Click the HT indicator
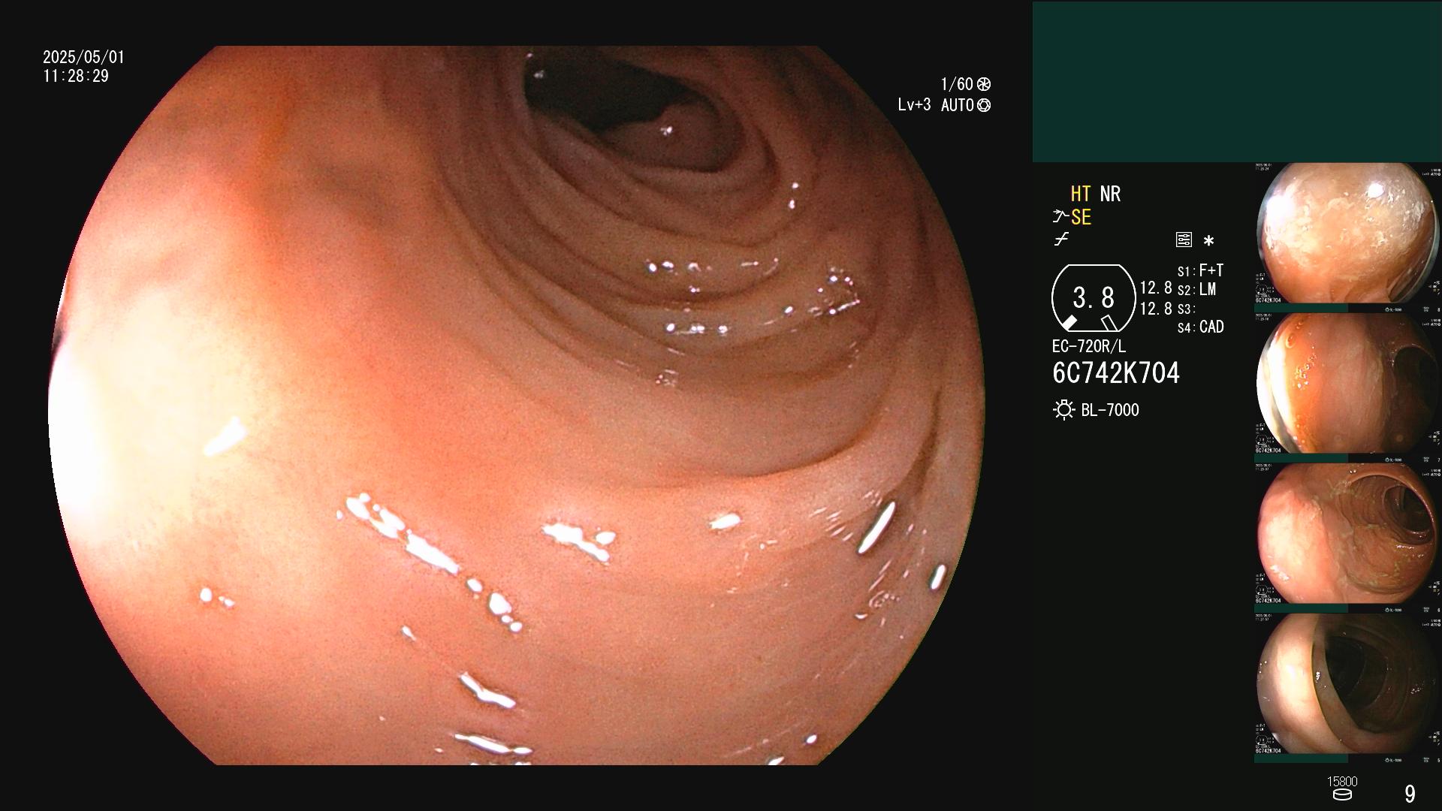 coord(1081,194)
